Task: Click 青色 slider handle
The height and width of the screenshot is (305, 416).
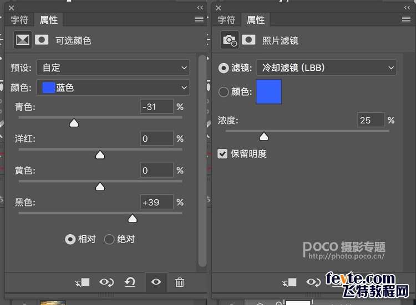Action: point(74,123)
